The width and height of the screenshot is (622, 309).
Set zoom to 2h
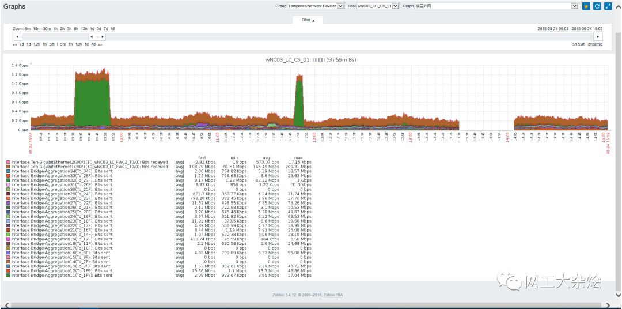[62, 29]
